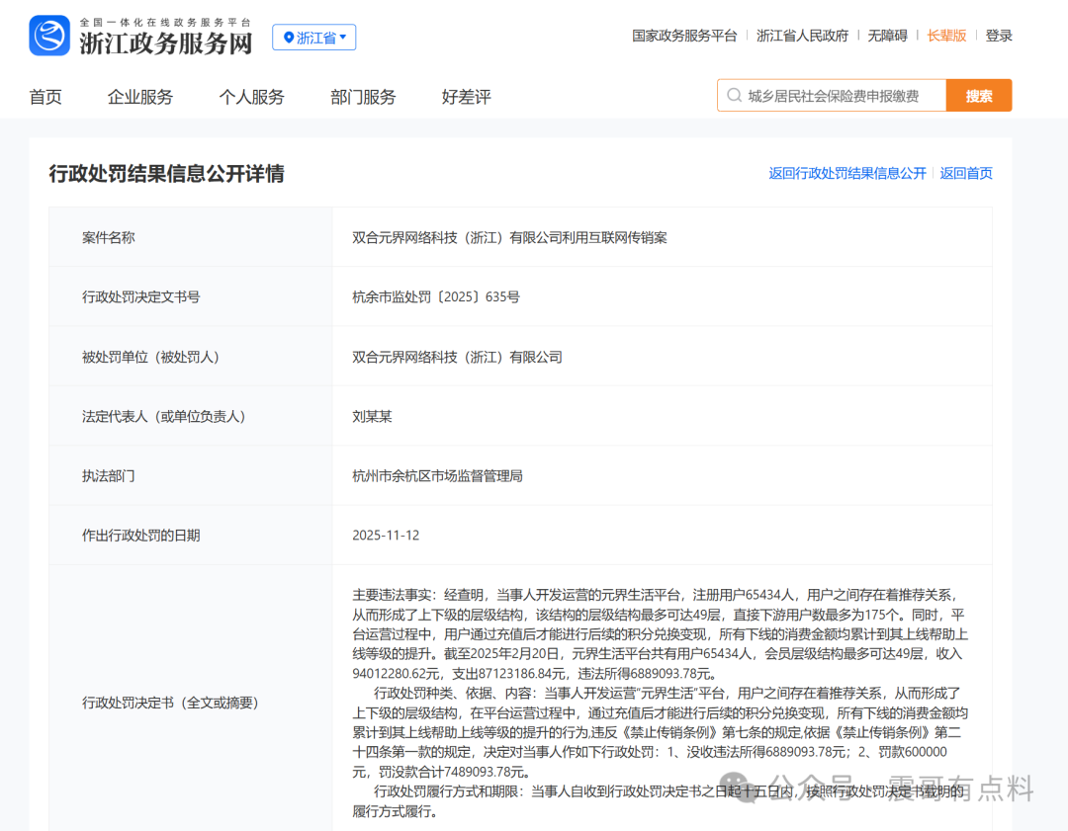Click the location pin icon beside 浙江省
Image resolution: width=1068 pixels, height=831 pixels.
coord(290,37)
